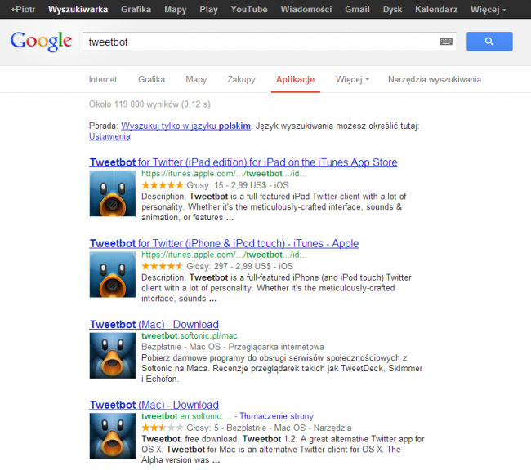Image resolution: width=531 pixels, height=470 pixels.
Task: Select Wyszukiwarka in the top bar
Action: coord(78,10)
